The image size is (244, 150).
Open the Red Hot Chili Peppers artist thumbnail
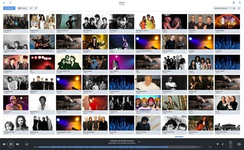click(148, 103)
